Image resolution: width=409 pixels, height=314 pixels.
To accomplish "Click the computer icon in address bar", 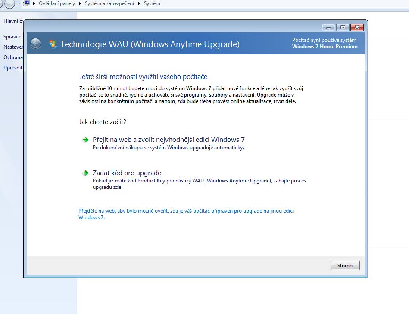I will click(26, 3).
